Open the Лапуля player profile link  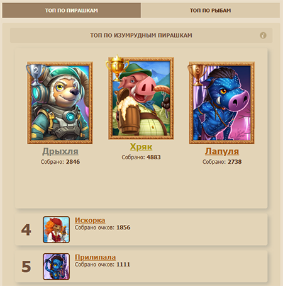(x=222, y=151)
